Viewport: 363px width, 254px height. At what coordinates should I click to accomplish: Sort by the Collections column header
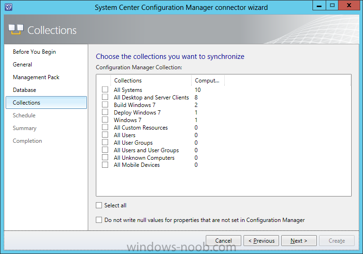click(x=151, y=81)
